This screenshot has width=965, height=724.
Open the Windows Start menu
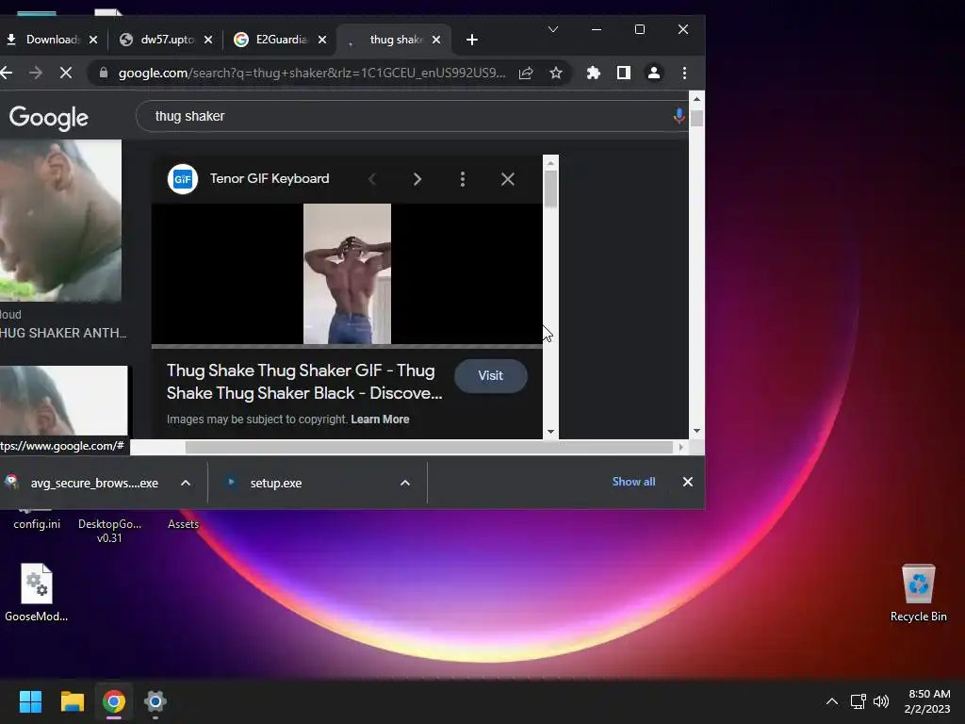(30, 701)
